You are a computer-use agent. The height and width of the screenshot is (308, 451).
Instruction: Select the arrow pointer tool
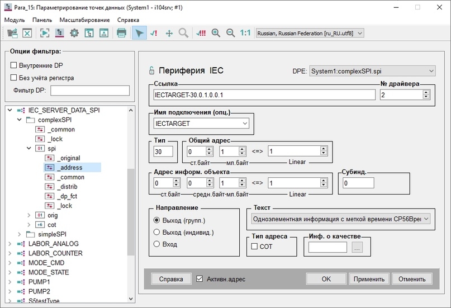[x=139, y=33]
